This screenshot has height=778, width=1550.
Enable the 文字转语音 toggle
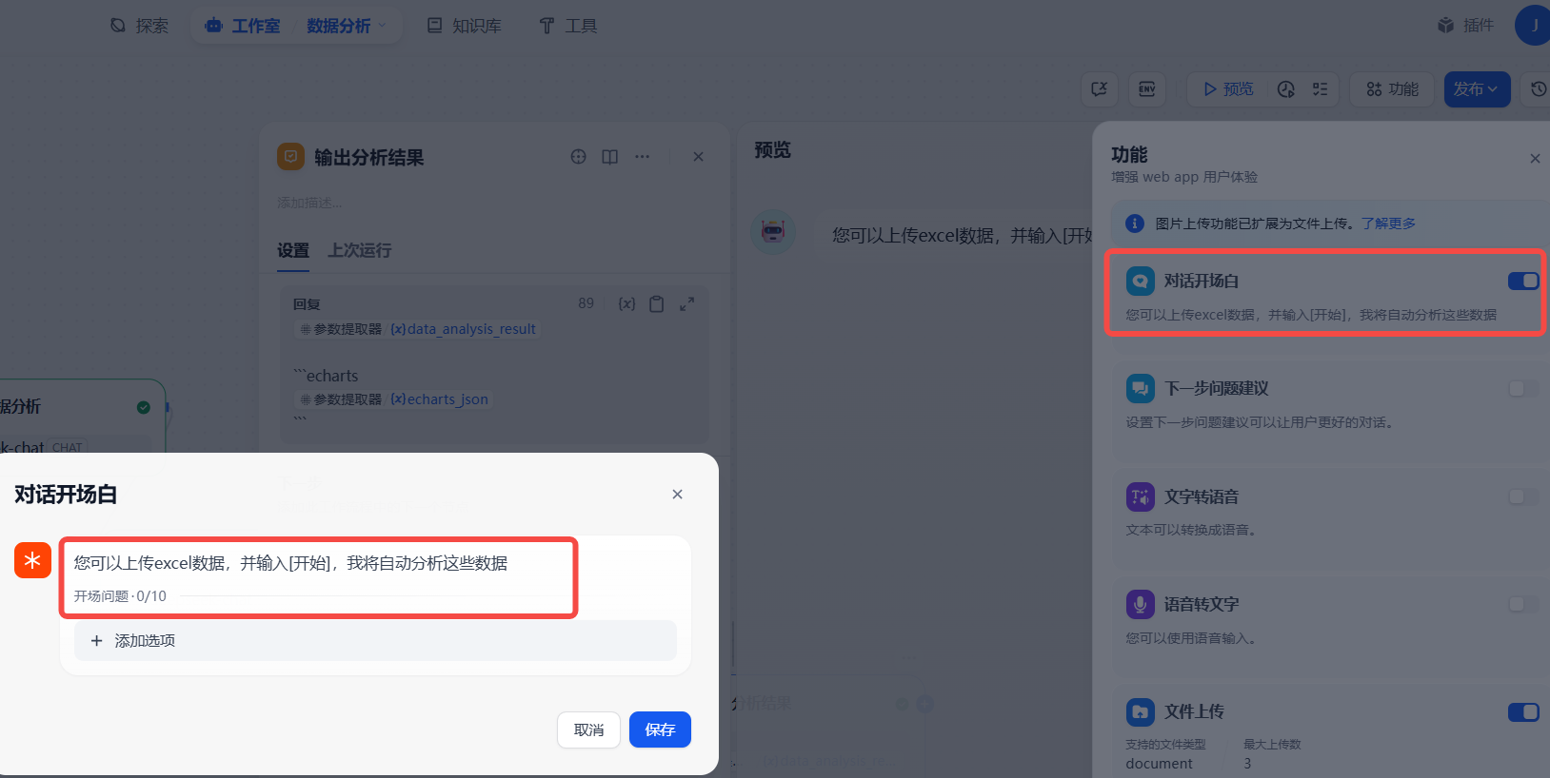click(x=1523, y=496)
